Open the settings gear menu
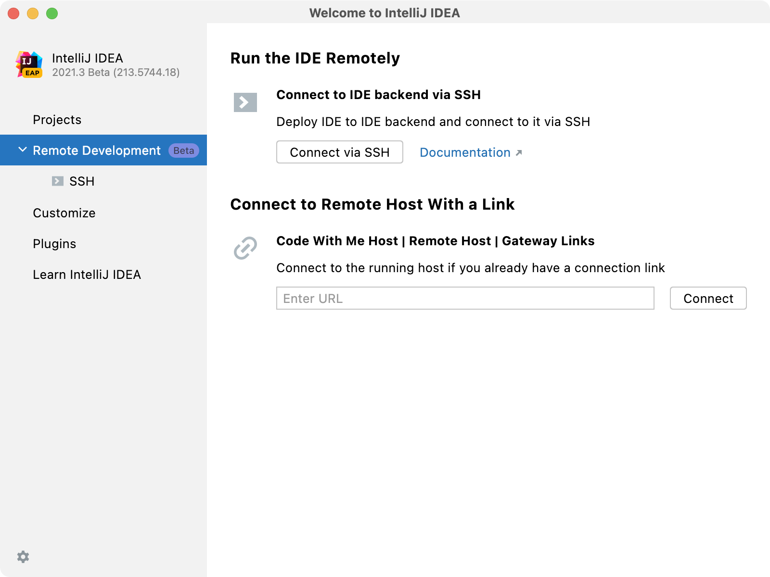The image size is (770, 577). [x=23, y=557]
